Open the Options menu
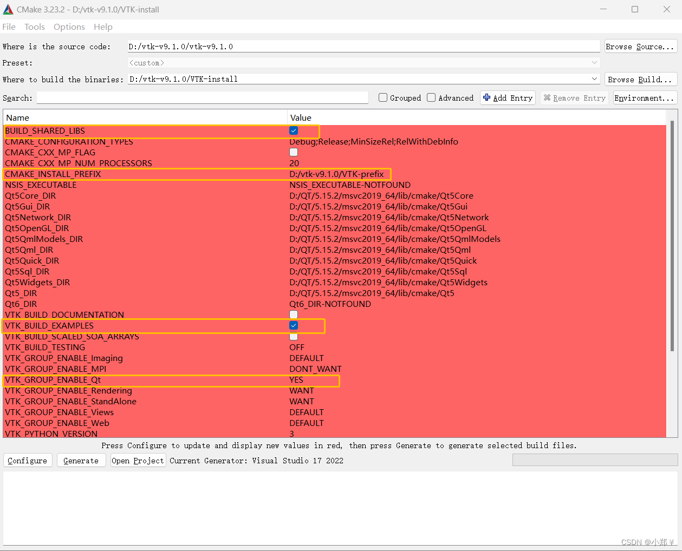The image size is (682, 551). click(69, 27)
